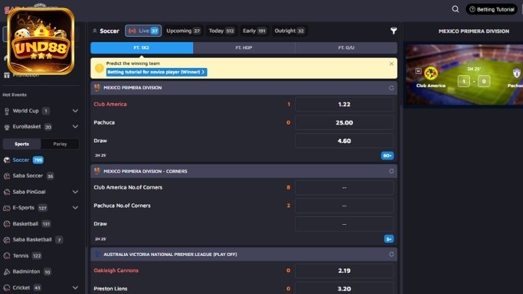Expand the World Cup hot event
523x294 pixels.
click(74, 111)
